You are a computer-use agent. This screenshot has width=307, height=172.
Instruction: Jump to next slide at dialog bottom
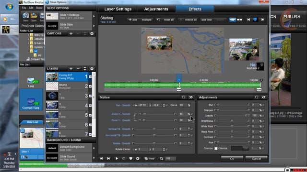pyautogui.click(x=108, y=159)
